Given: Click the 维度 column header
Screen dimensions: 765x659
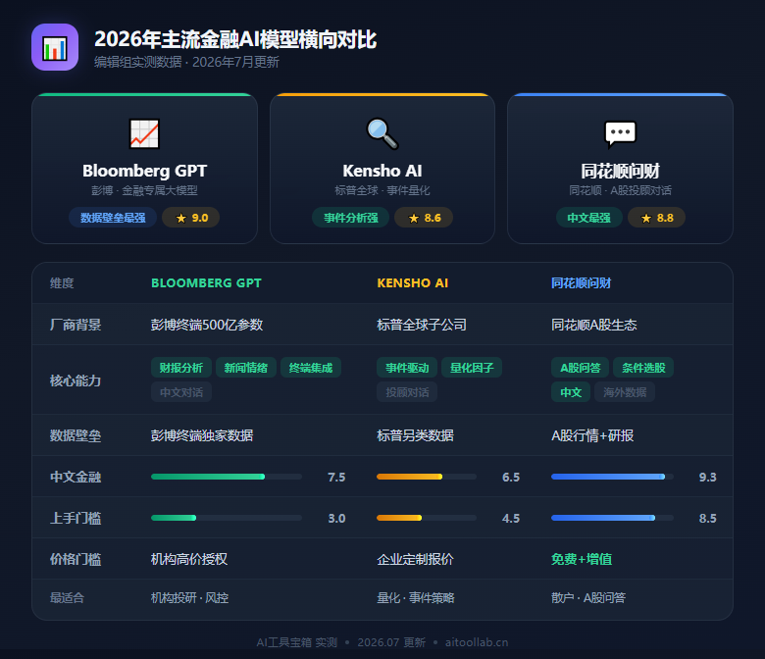Looking at the screenshot, I should 62,282.
